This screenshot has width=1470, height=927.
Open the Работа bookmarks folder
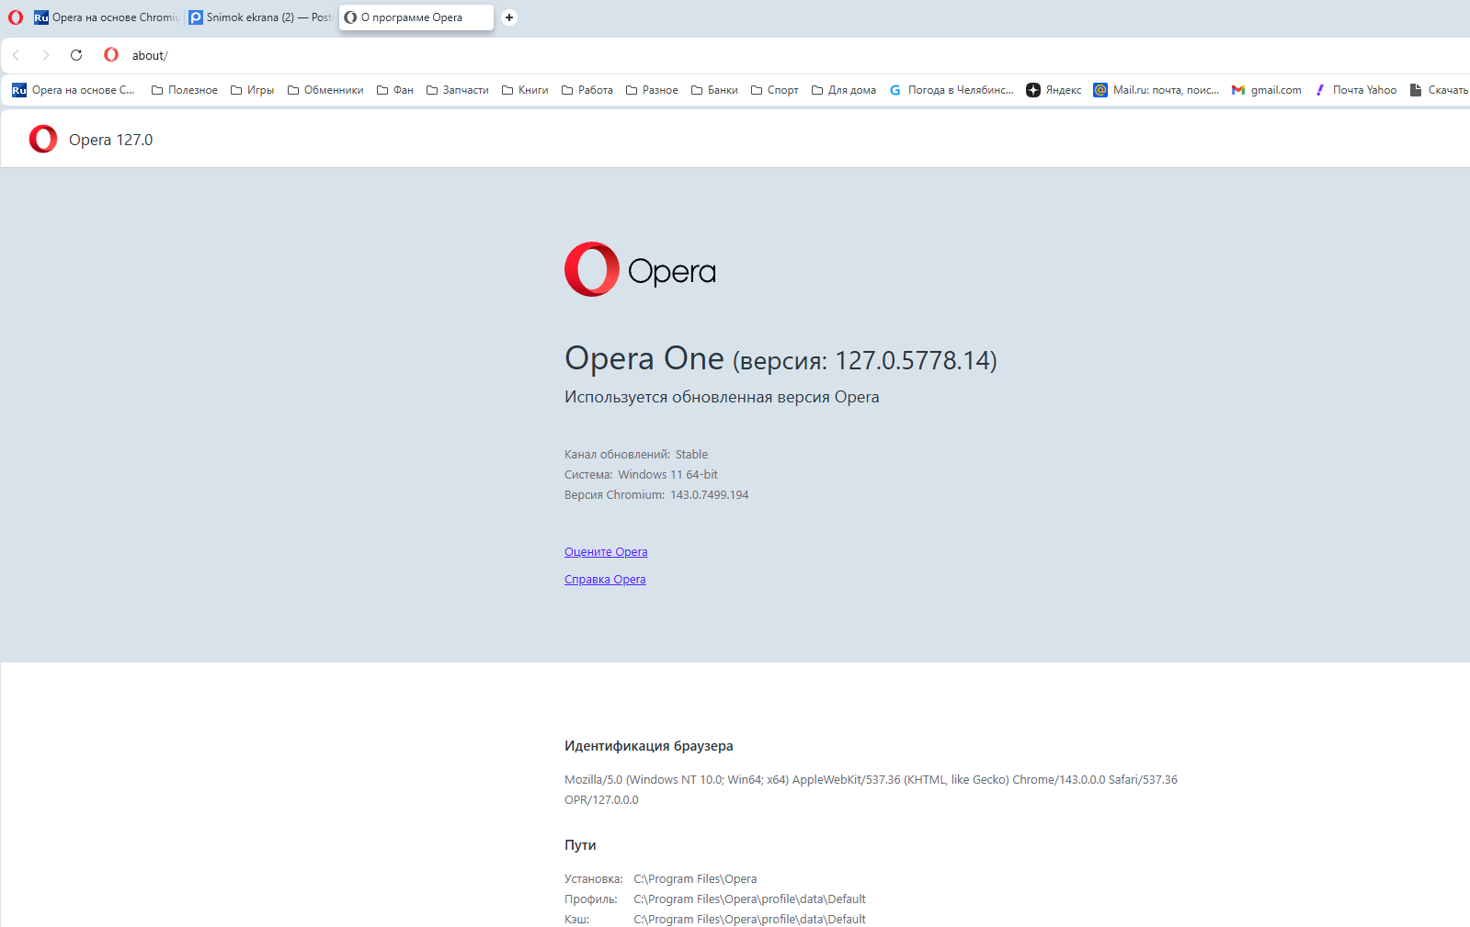[x=587, y=90]
